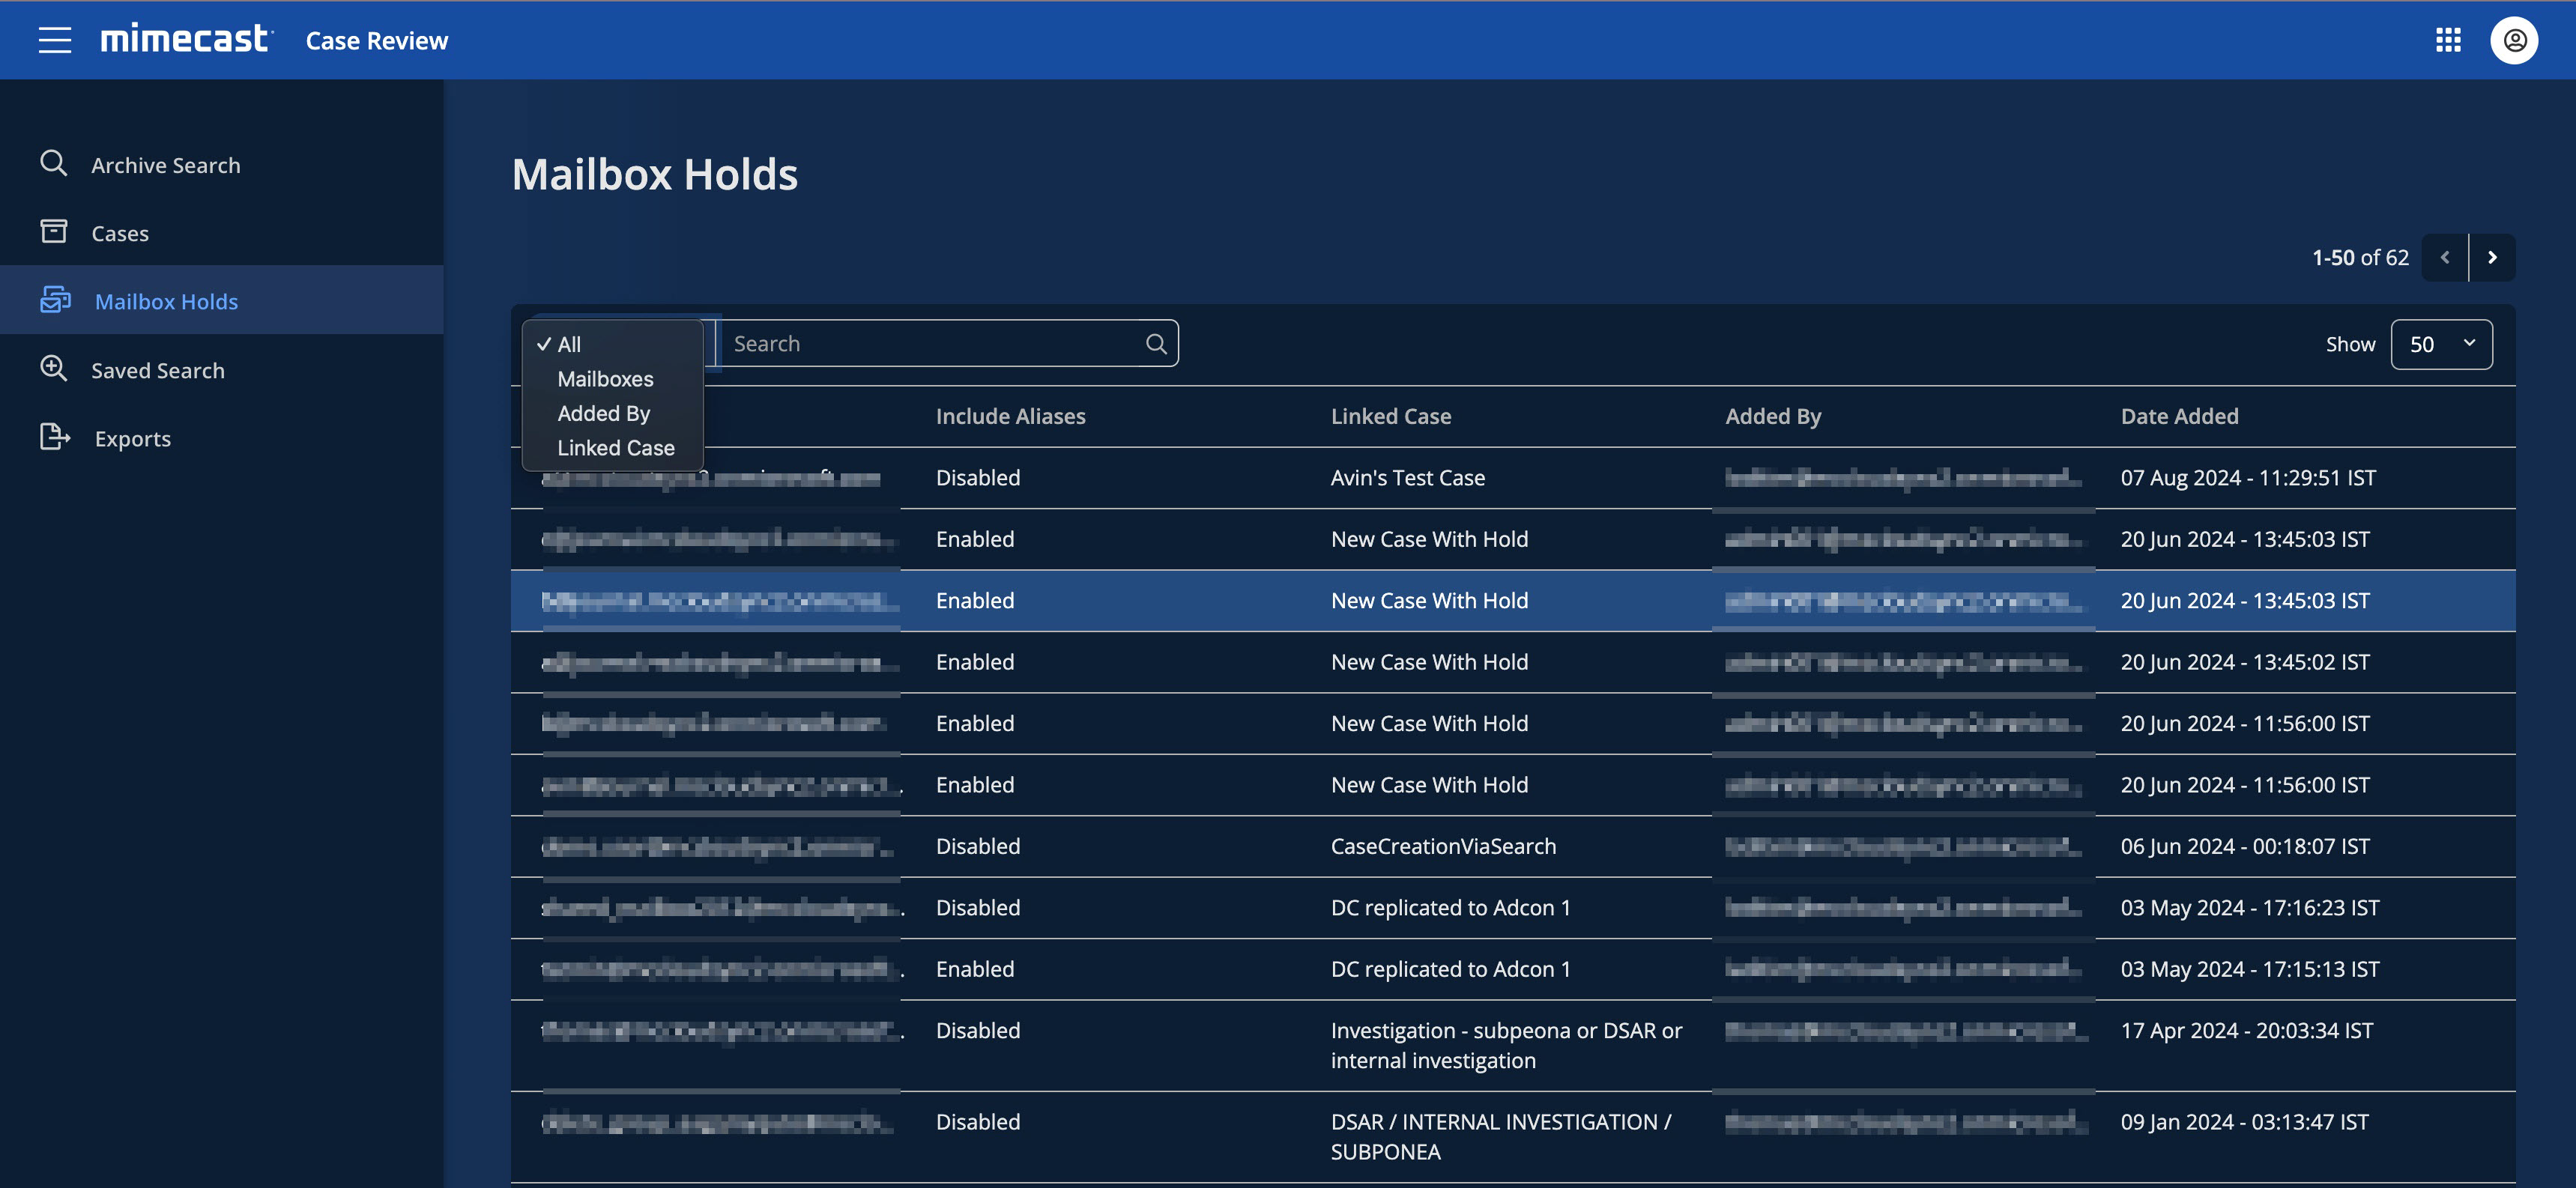Choose Linked Case in filter dropdown
2576x1188 pixels.
pos(615,448)
